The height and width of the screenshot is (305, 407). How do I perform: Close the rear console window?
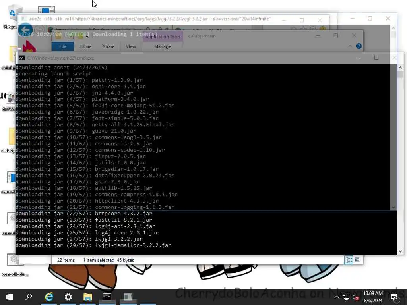coord(388,18)
